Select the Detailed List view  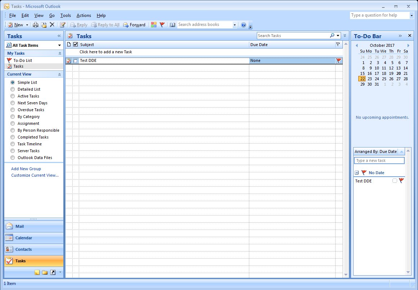[13, 89]
